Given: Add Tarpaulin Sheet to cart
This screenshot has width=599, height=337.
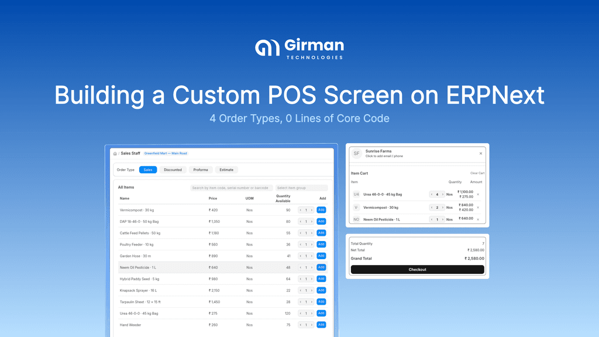Looking at the screenshot, I should pos(321,301).
